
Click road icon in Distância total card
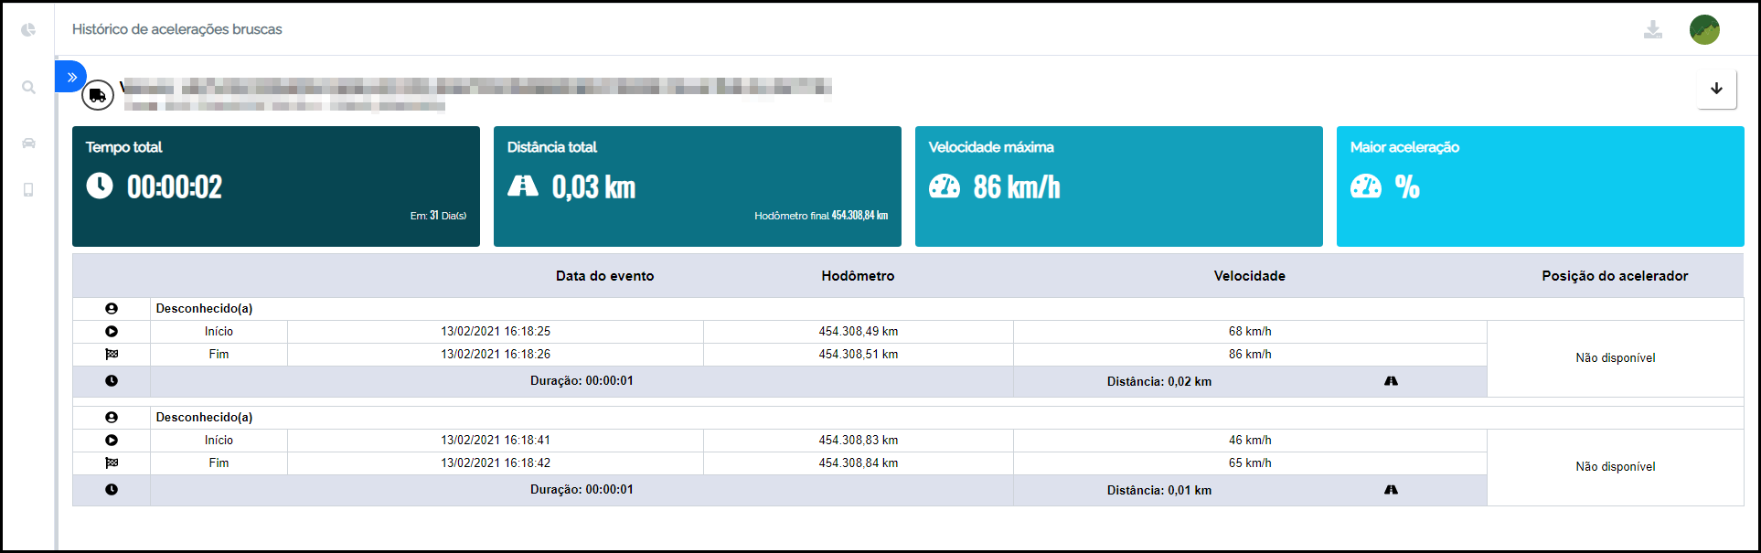point(523,186)
